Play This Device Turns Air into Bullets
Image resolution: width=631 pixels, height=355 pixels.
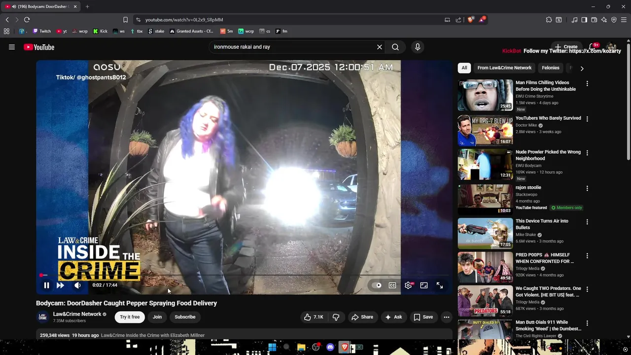point(485,233)
